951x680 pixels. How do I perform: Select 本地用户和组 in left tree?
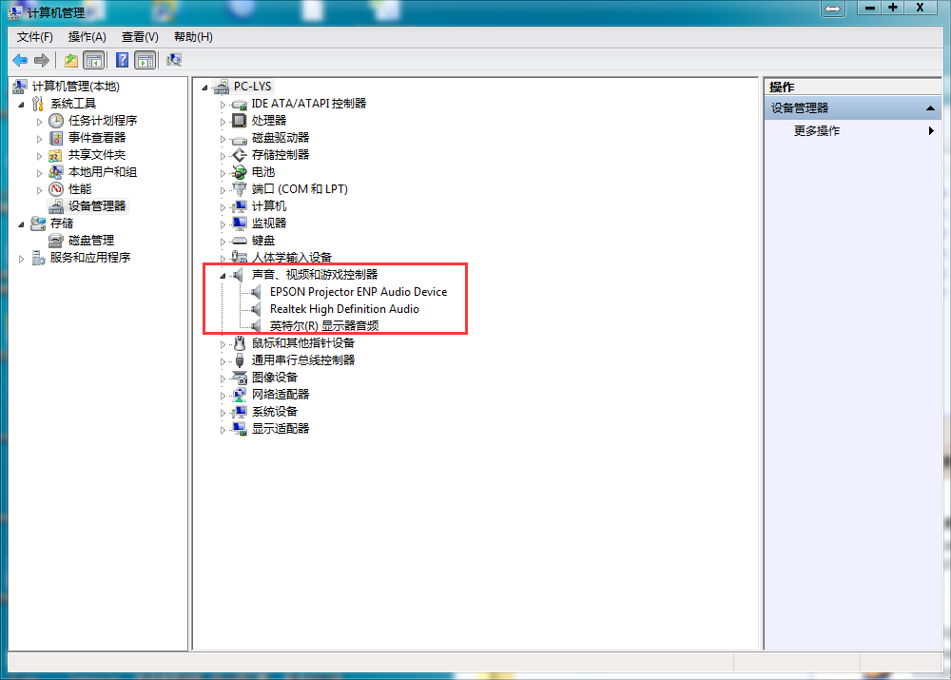pyautogui.click(x=103, y=172)
